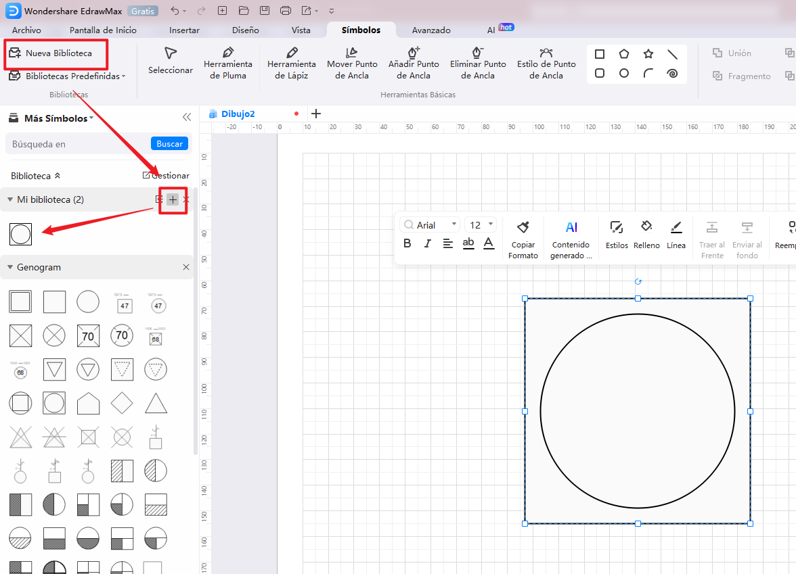Toggle underline text style
The image size is (796, 574).
pos(468,243)
